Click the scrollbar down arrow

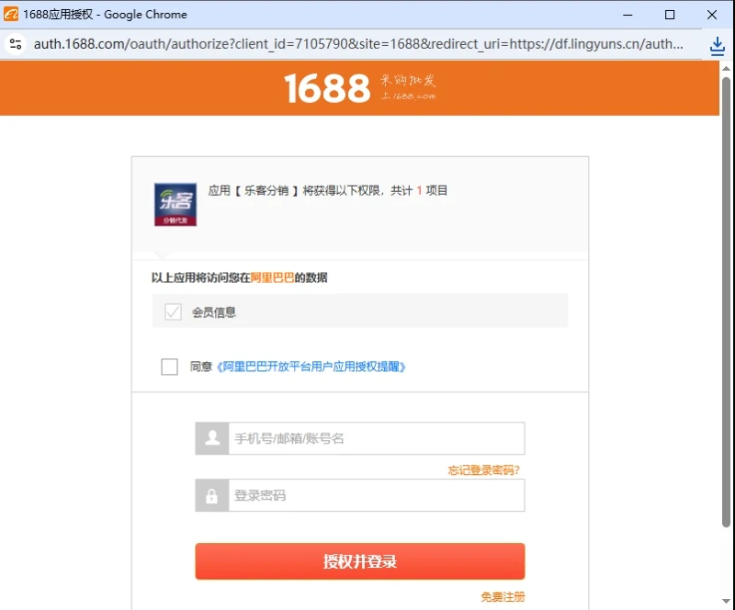(x=726, y=601)
